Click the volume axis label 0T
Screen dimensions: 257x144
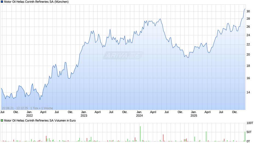tap(248, 141)
